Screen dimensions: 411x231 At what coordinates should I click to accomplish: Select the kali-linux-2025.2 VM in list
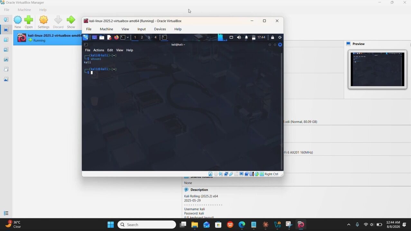[48, 38]
